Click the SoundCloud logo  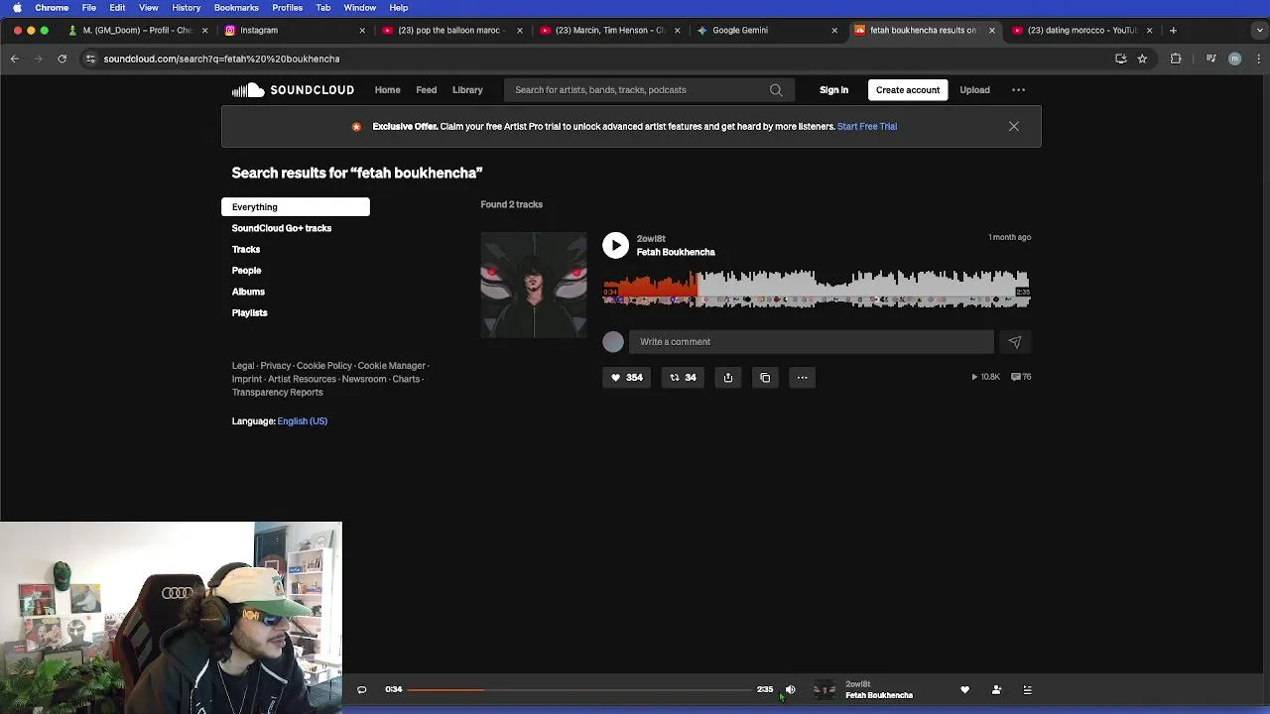[x=293, y=90]
